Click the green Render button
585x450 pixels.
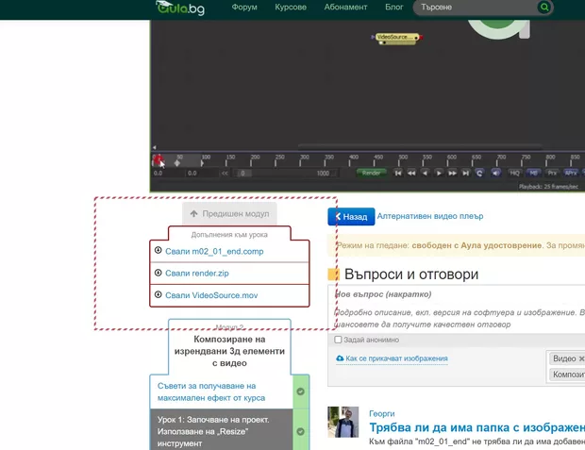click(371, 174)
